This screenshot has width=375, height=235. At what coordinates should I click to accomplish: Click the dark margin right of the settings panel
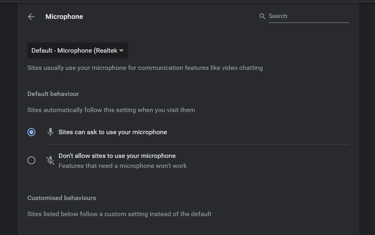coord(367,121)
